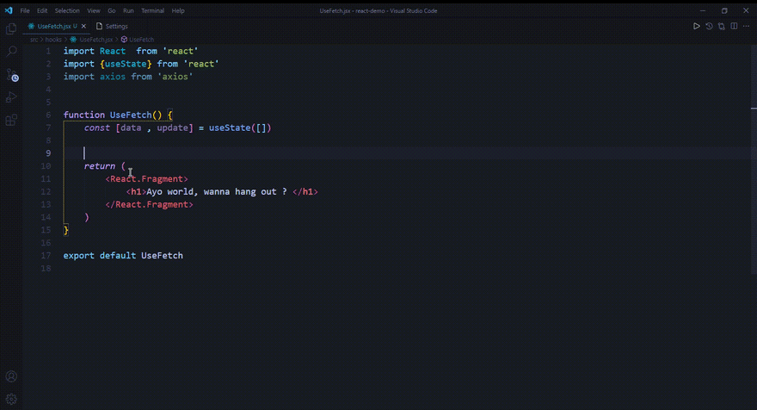Open the timeline history icon
This screenshot has height=410, width=757.
[x=709, y=26]
